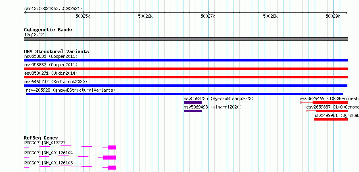Click the nsv4205928 gnomAD blue variant bar

pos(185,94)
